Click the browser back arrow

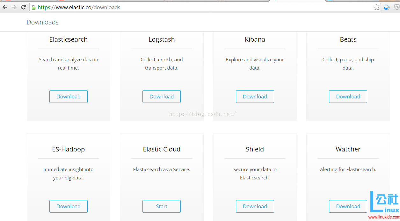tap(5, 7)
